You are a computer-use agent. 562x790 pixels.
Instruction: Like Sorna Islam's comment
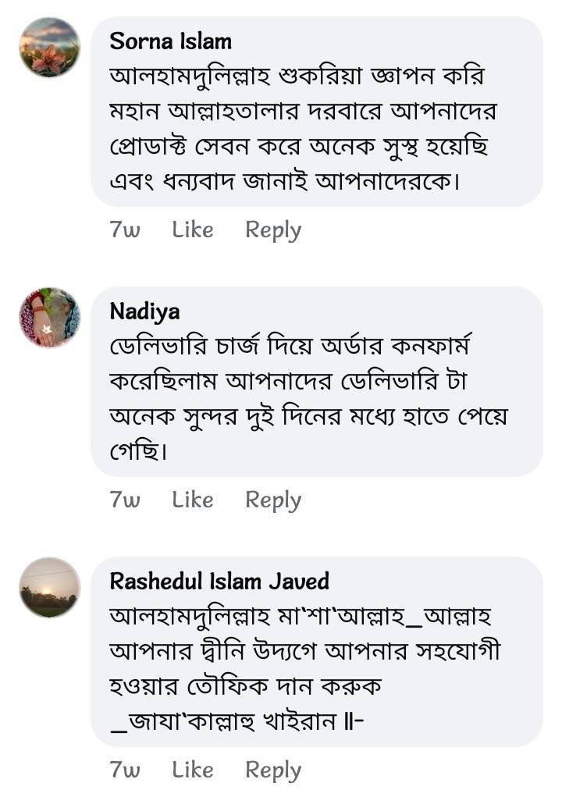pos(193,230)
